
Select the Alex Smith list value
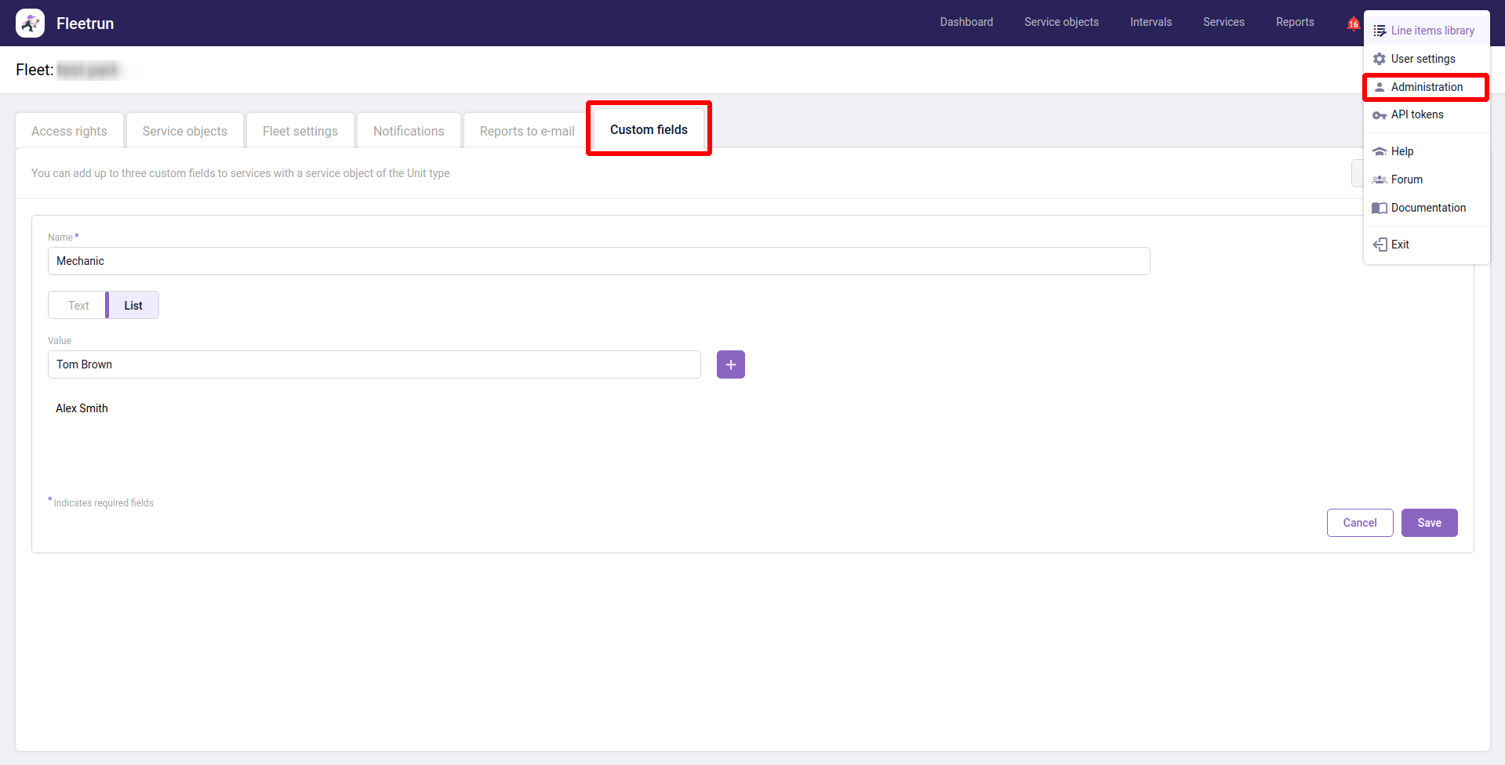pyautogui.click(x=82, y=408)
